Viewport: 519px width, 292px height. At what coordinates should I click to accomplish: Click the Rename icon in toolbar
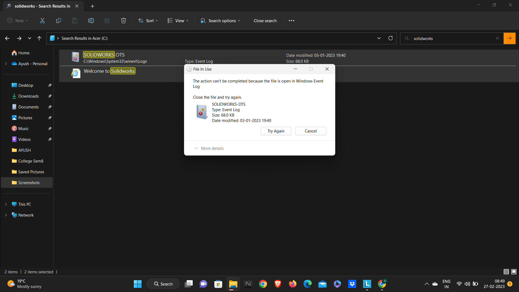click(91, 21)
